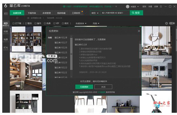The width and height of the screenshot is (177, 115).
Task: Click the green 搜索 button
Action: 136,13
